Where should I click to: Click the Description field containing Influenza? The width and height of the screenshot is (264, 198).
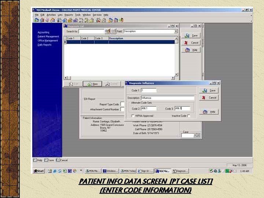pyautogui.click(x=168, y=98)
